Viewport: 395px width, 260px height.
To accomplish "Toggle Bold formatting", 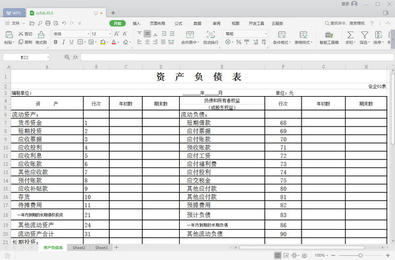I will pos(56,42).
